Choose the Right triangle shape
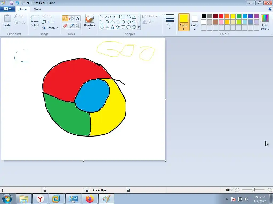The image size is (273, 204). pos(102,22)
